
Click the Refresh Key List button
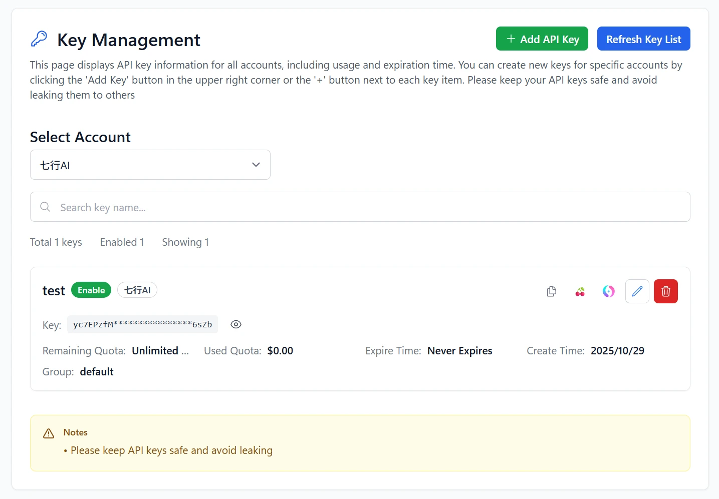point(644,39)
